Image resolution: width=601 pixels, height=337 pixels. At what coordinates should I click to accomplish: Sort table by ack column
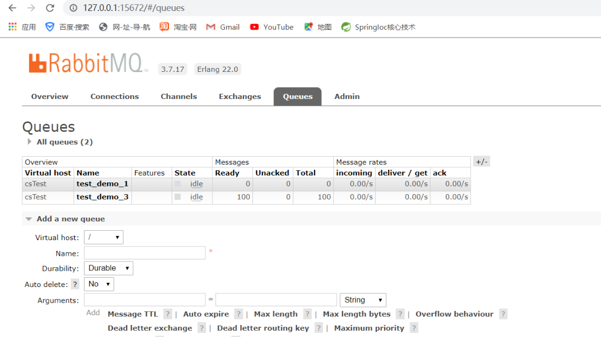pyautogui.click(x=440, y=173)
